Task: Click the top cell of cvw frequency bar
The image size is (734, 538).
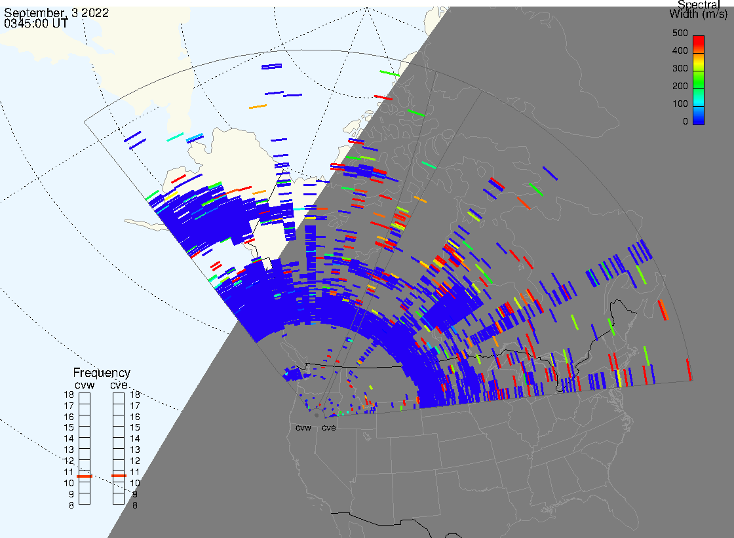Action: [85, 398]
